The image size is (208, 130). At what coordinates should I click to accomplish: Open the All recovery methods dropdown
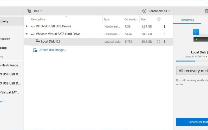coord(192,70)
